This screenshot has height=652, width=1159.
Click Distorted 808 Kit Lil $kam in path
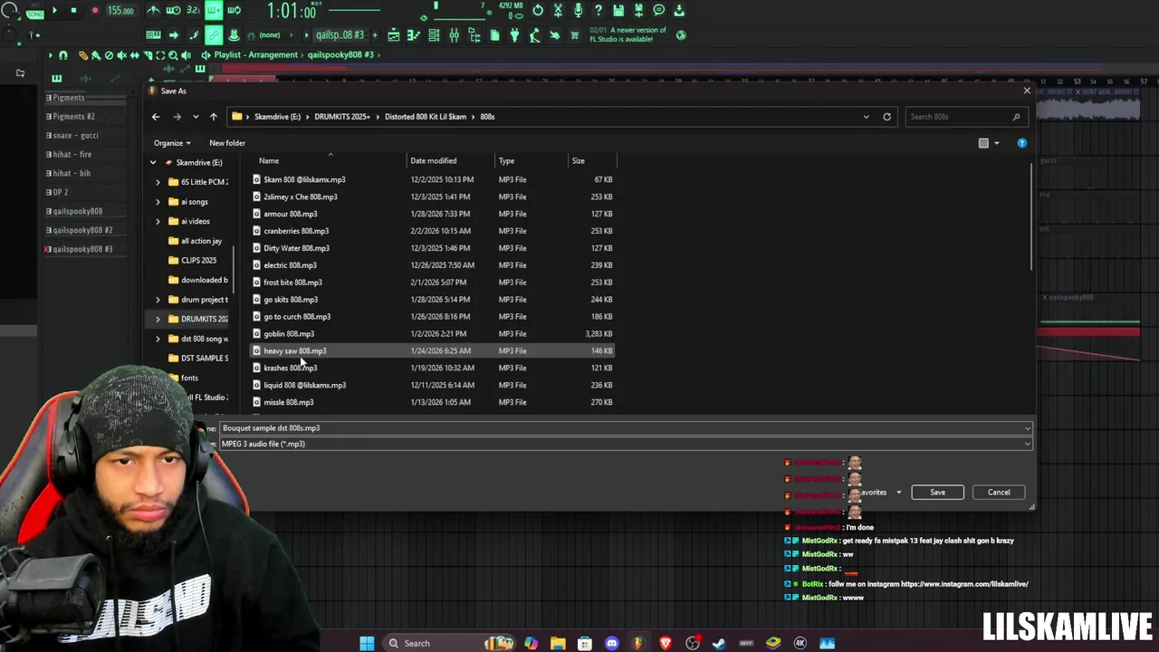click(425, 117)
